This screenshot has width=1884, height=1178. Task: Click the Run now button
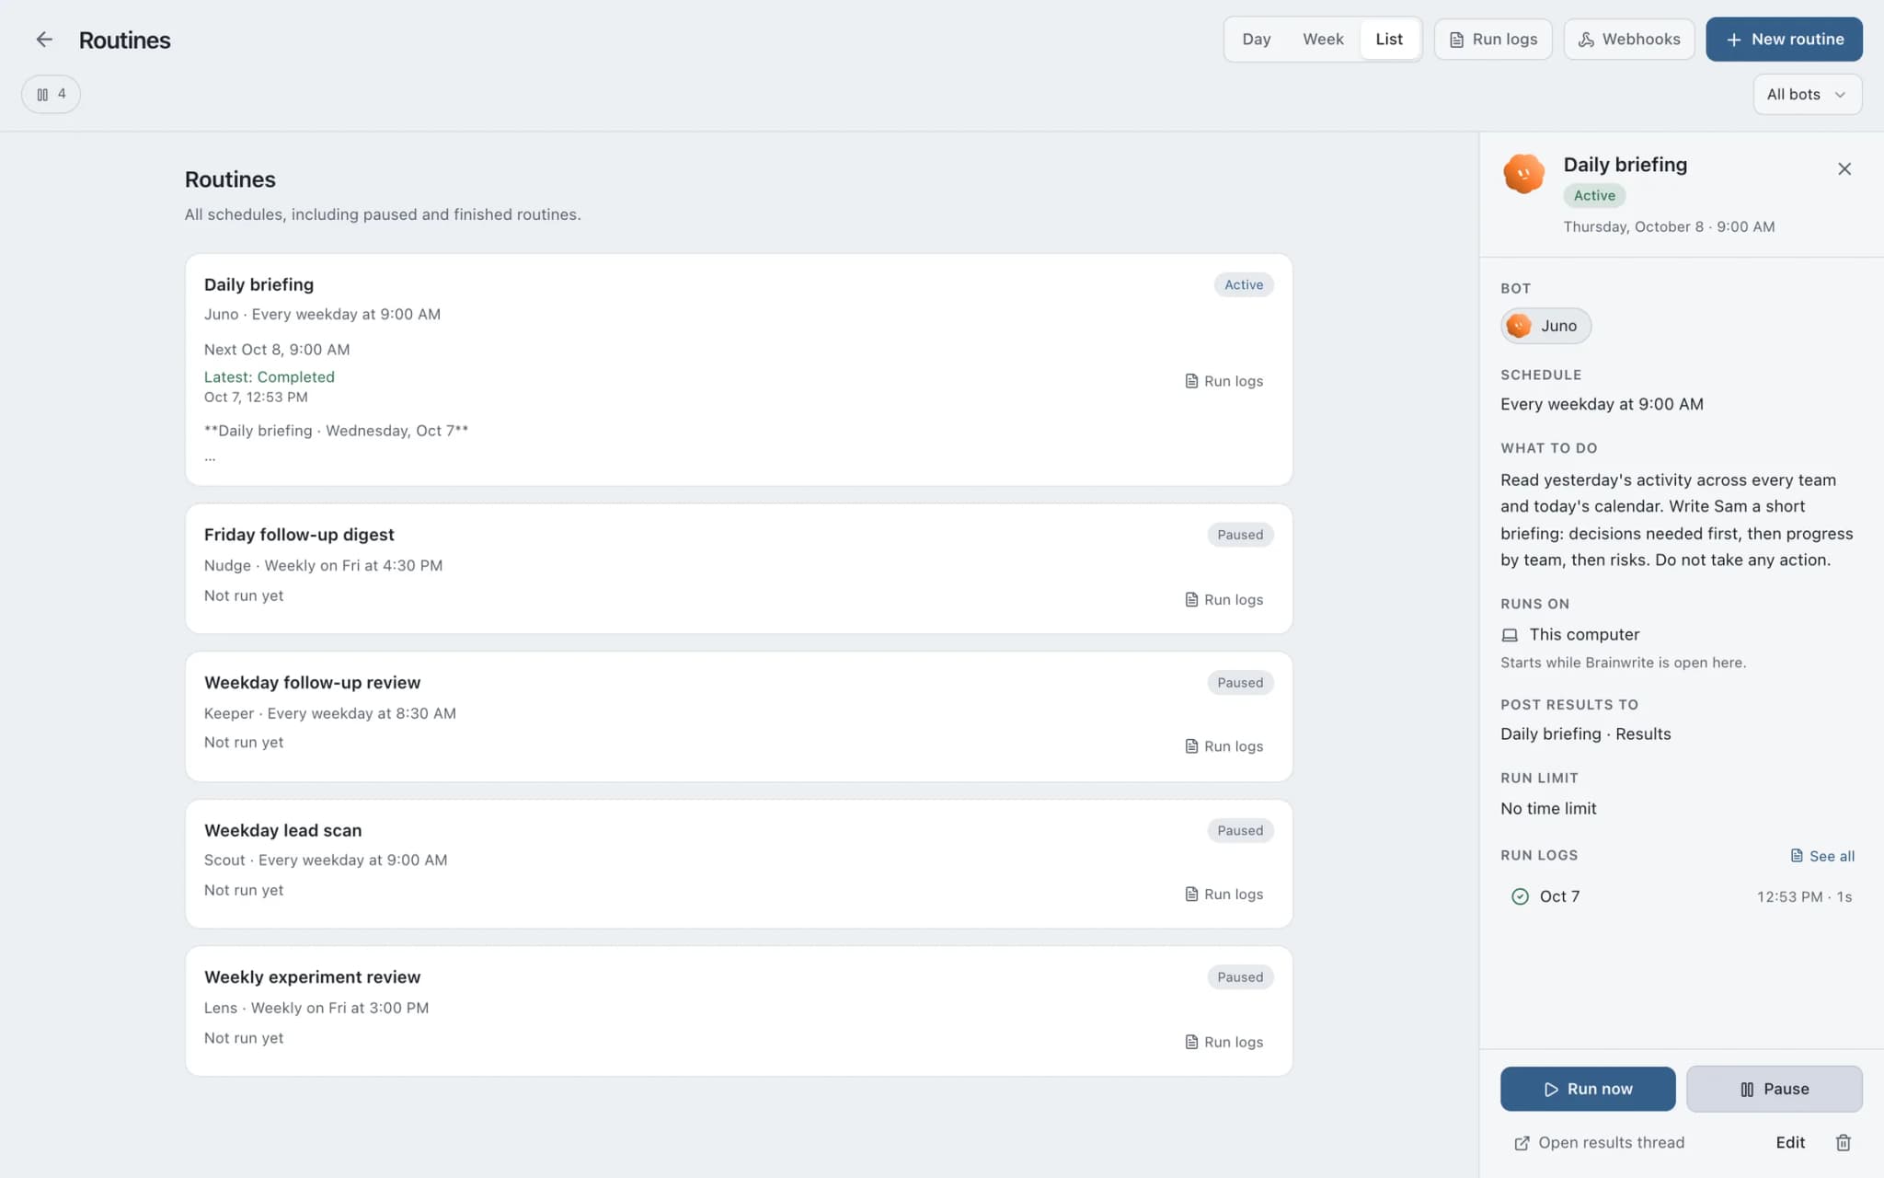point(1588,1089)
